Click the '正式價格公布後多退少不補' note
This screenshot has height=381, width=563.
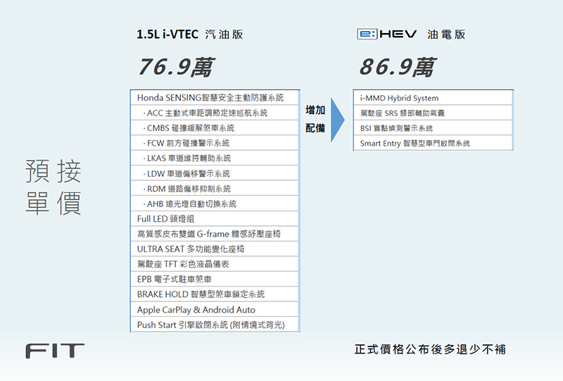point(430,349)
